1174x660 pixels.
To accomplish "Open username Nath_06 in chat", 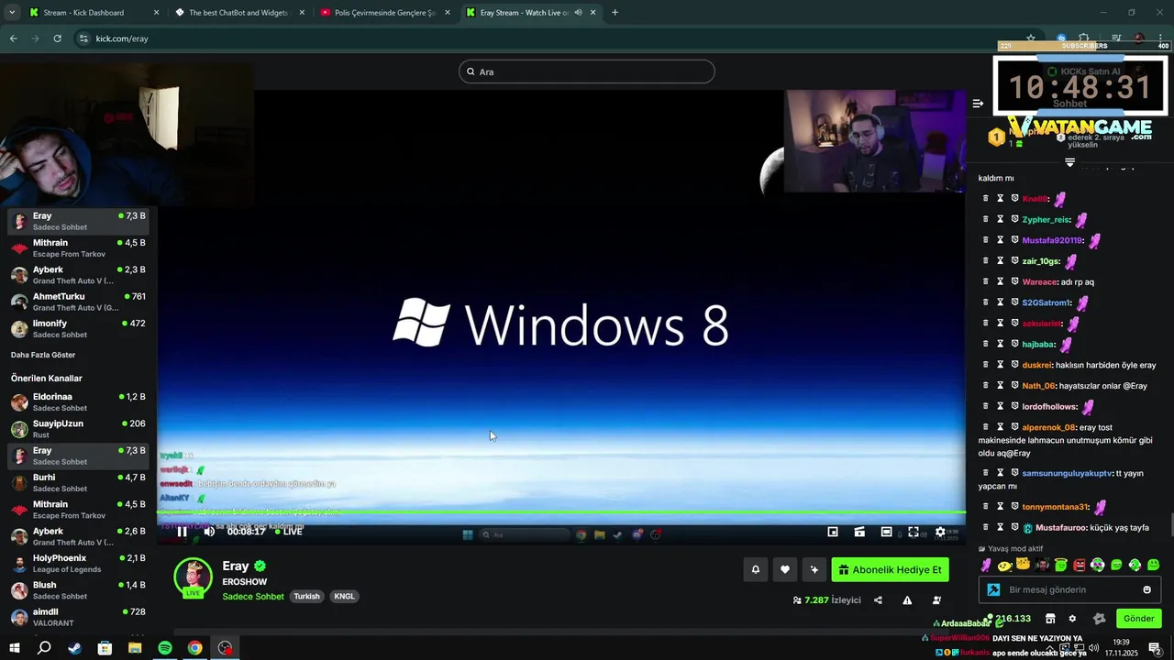I will point(1039,386).
